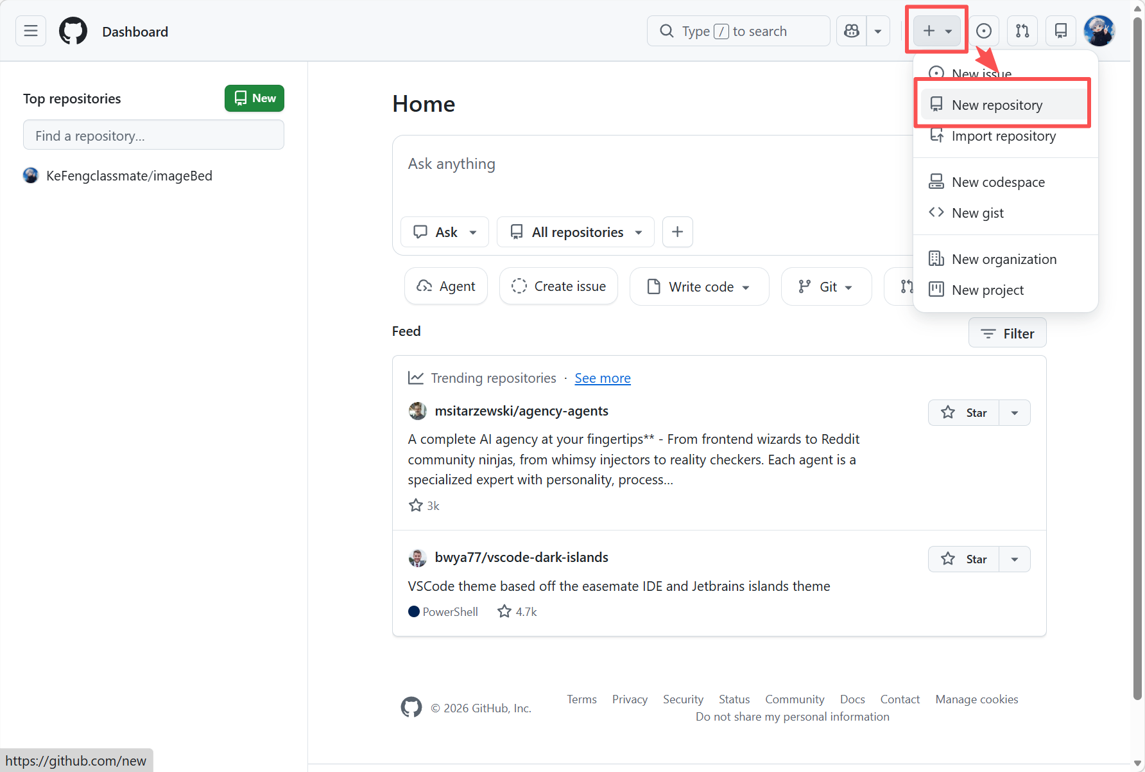This screenshot has width=1145, height=772.
Task: Click the Create issue button
Action: 558,286
